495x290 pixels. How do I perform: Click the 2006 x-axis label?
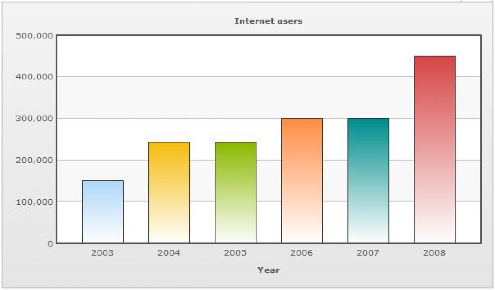point(302,253)
